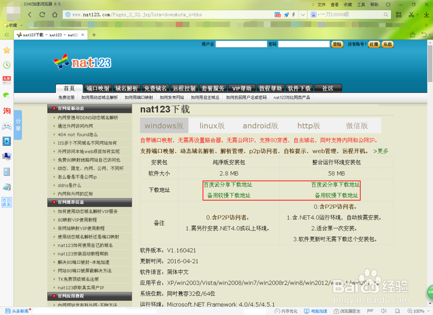Click the rocket speed-up icon in address bar

(x=286, y=15)
